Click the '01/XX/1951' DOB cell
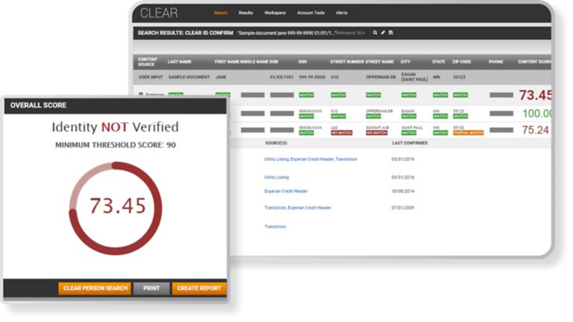 282,77
